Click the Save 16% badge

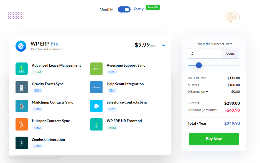coord(153,7)
